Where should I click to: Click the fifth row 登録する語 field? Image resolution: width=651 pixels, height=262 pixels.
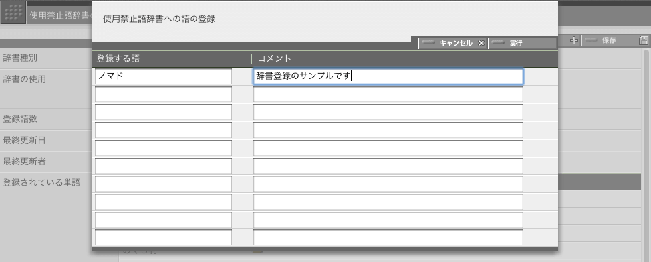pyautogui.click(x=164, y=148)
